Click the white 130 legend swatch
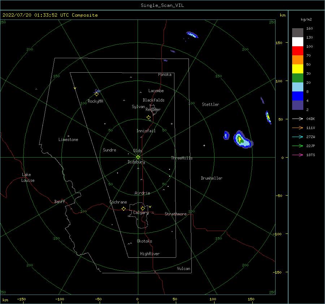This screenshot has width=325, height=304. pos(298,42)
